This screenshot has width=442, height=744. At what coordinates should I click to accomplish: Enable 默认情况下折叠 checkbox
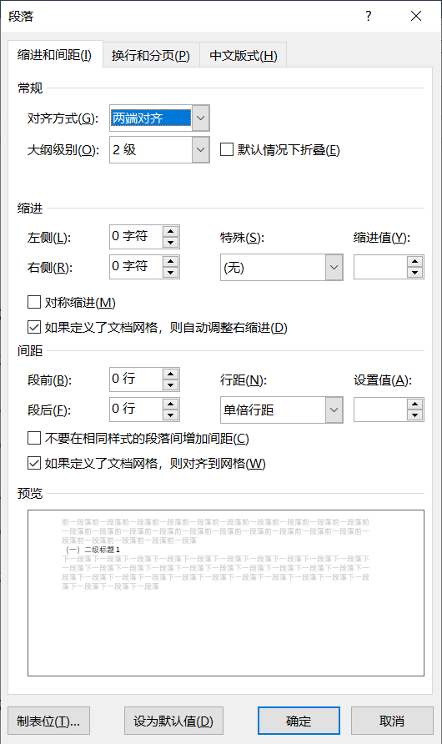[227, 149]
